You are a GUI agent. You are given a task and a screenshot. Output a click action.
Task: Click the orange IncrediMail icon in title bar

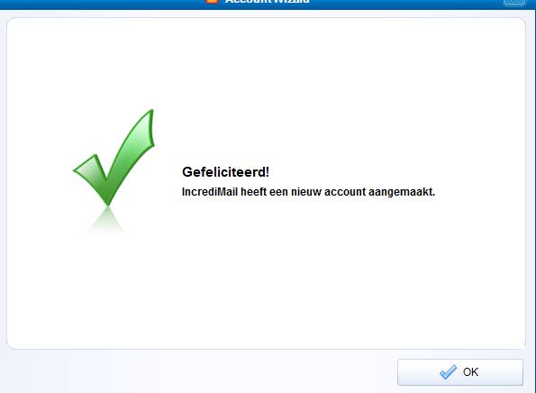click(212, 2)
